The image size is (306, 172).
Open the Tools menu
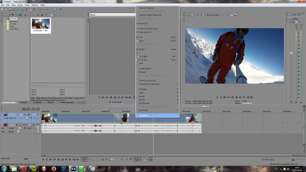click(x=27, y=5)
